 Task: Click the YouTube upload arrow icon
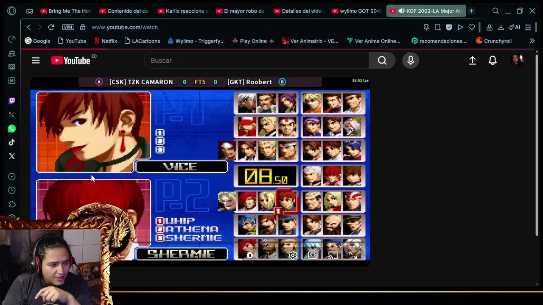pos(472,61)
